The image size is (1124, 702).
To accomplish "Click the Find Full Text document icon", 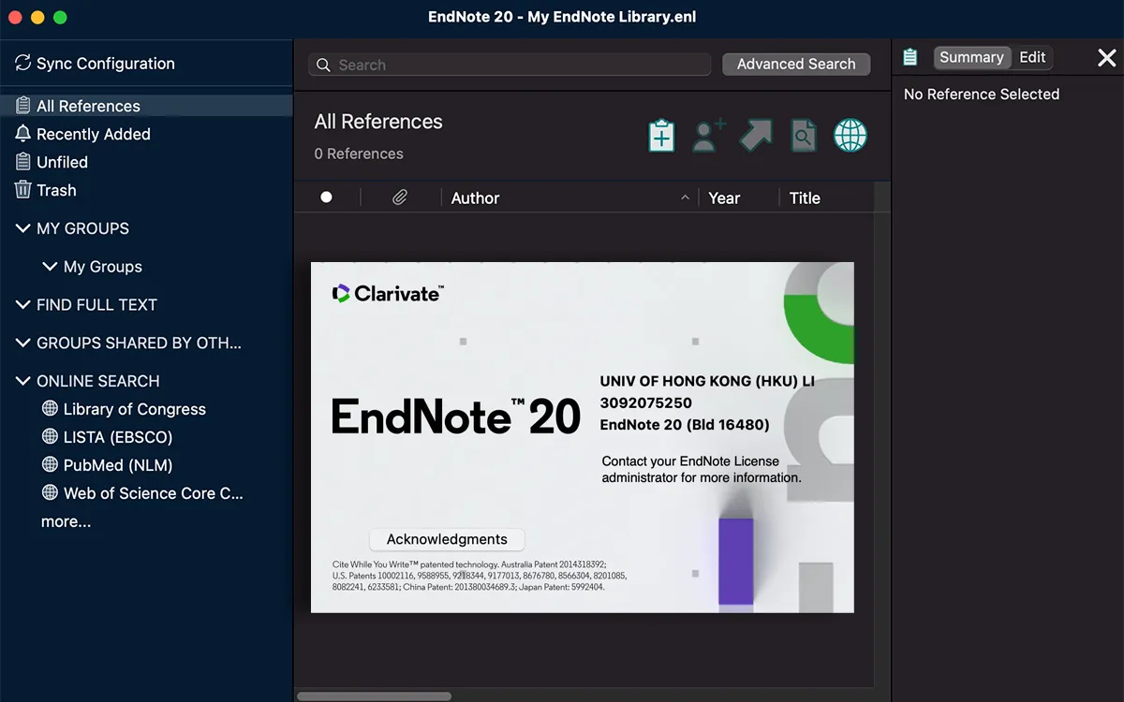I will tap(803, 136).
